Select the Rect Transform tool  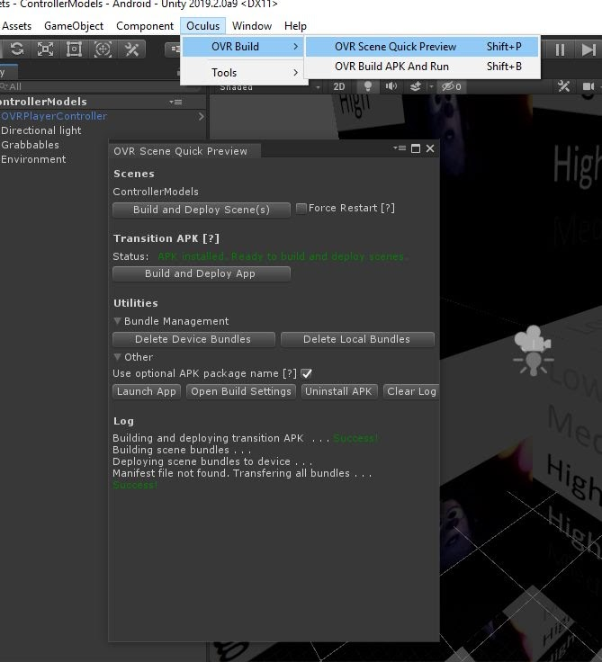point(74,49)
